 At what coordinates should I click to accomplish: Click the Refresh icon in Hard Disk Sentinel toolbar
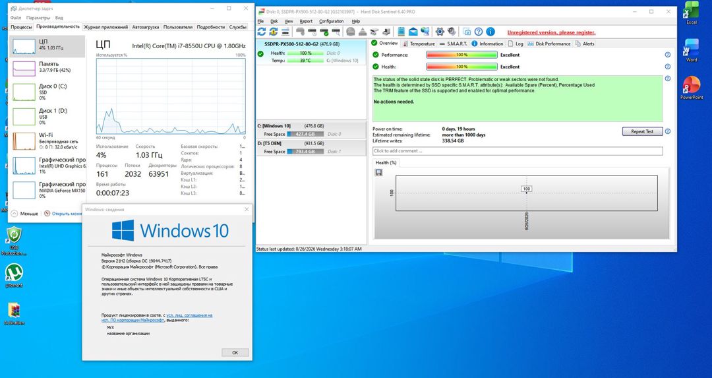(262, 32)
